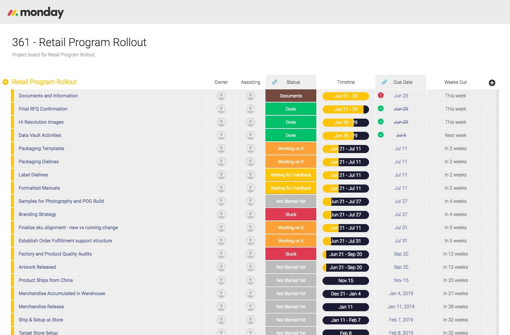This screenshot has height=335, width=510.
Task: Click 'Nov 15' due date cell
Action: coord(401,280)
